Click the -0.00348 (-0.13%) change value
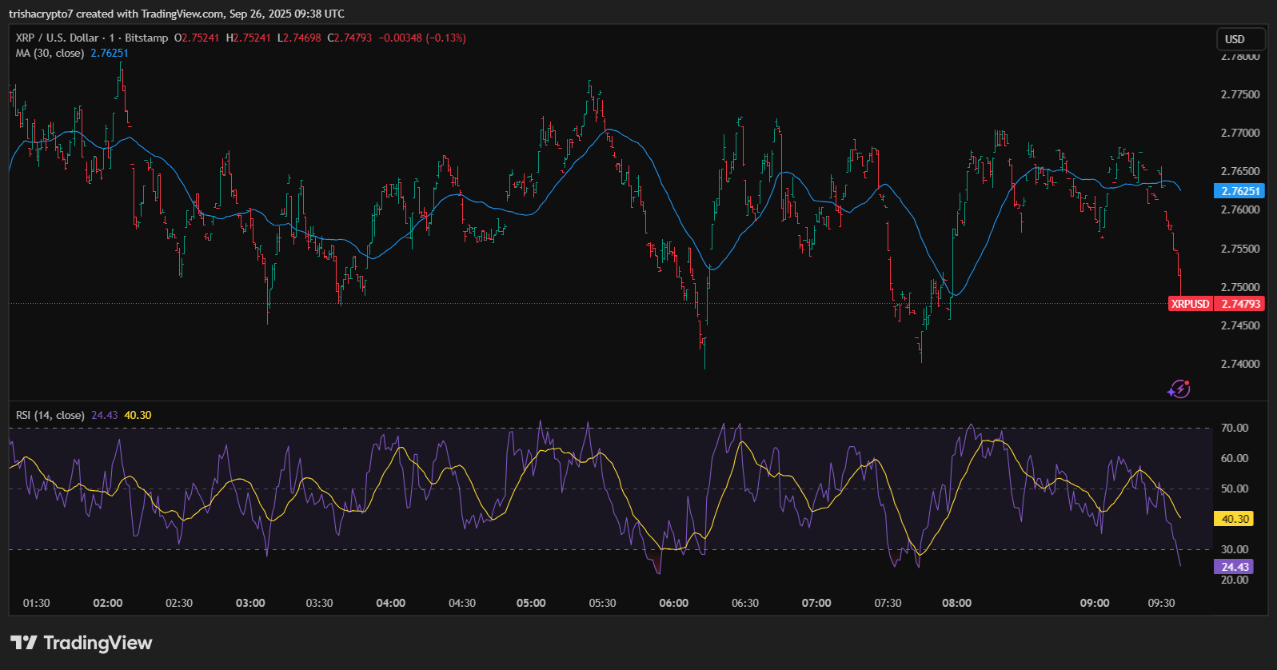1277x670 pixels. [x=422, y=38]
